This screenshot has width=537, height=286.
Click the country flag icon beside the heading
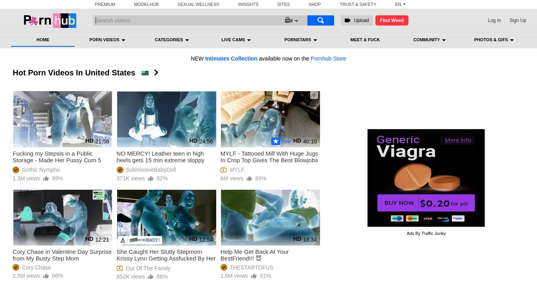tap(145, 73)
